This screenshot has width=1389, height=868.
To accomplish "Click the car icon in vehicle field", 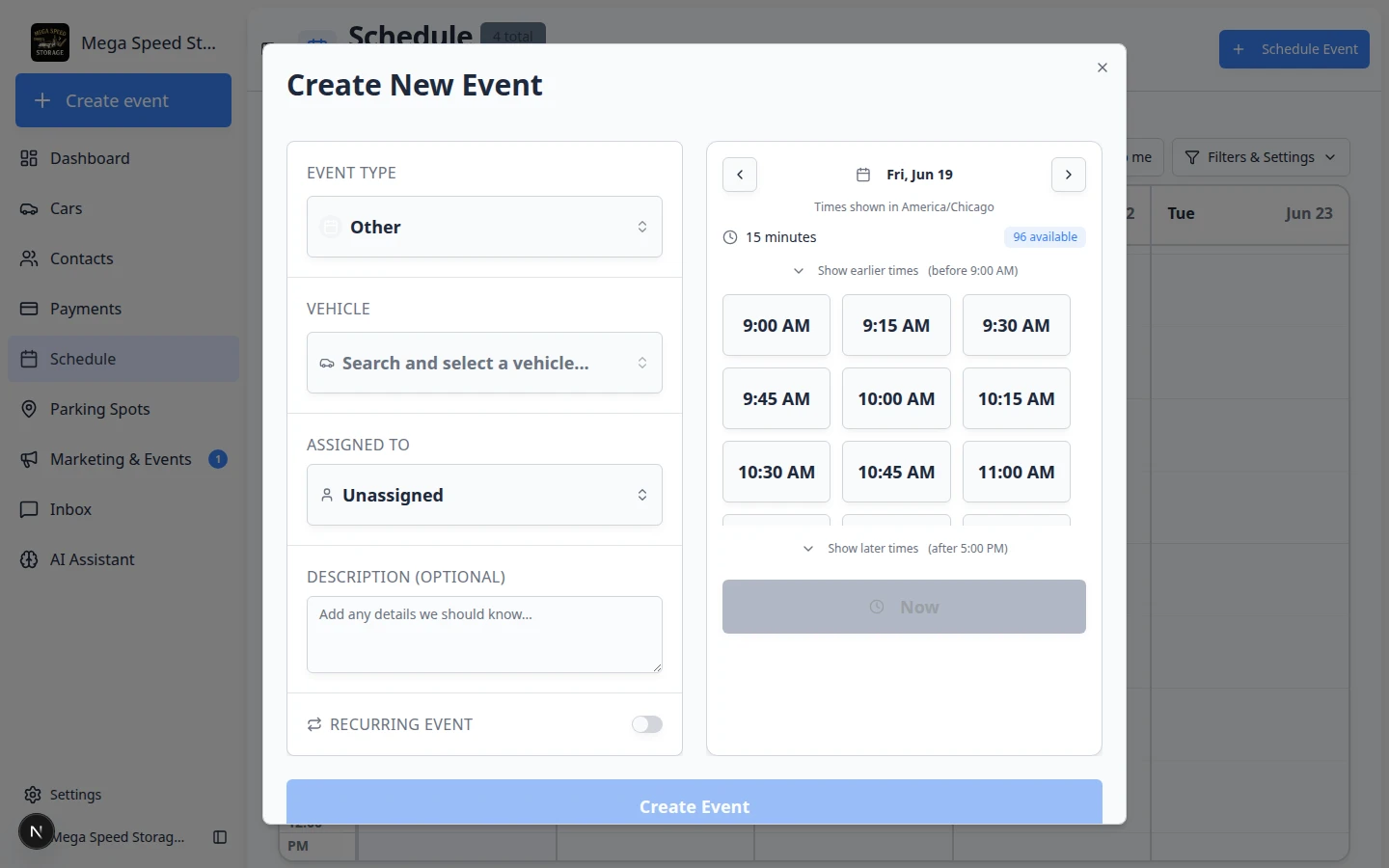I will (327, 364).
